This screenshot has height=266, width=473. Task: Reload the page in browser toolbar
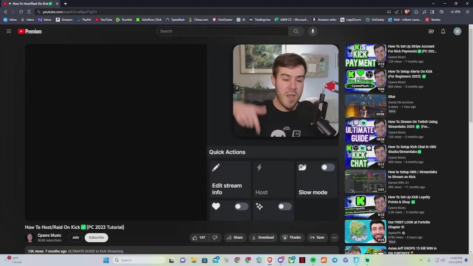(21, 12)
